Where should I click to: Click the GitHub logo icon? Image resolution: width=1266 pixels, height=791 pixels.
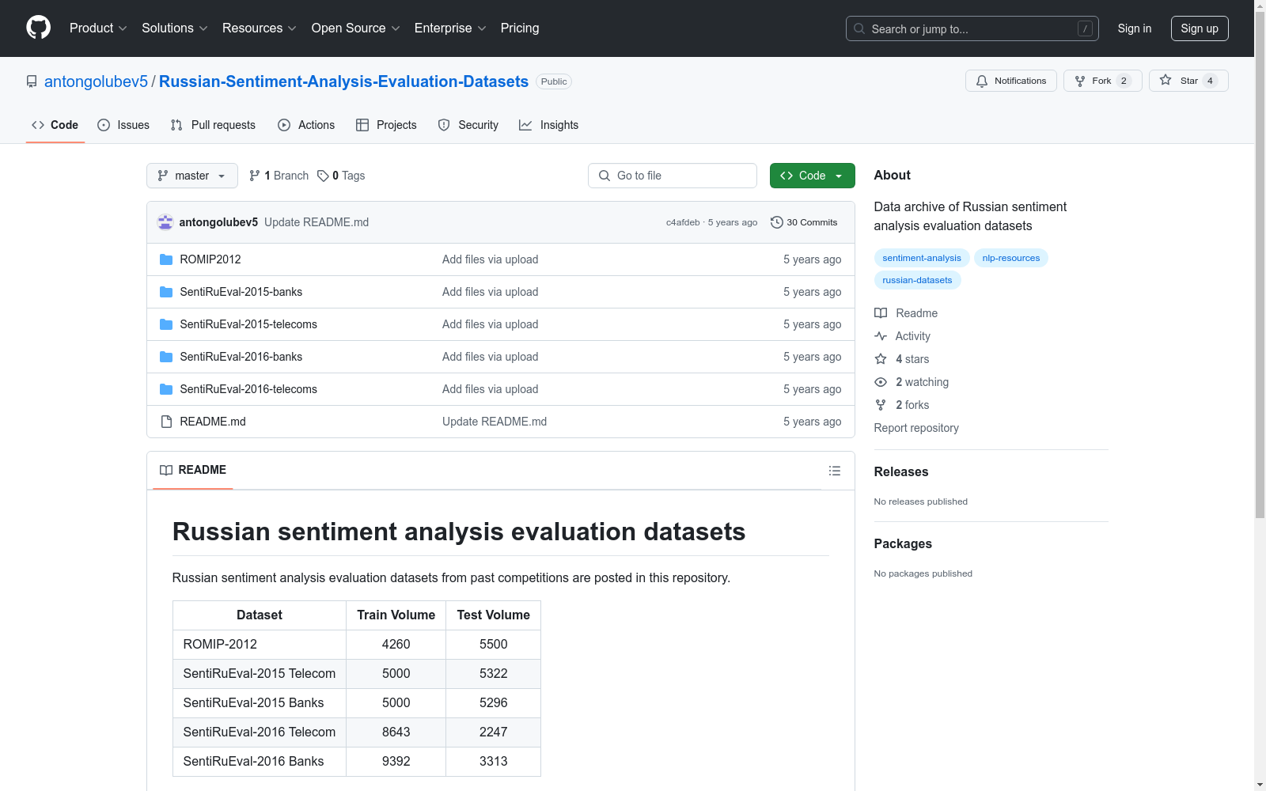[x=38, y=28]
